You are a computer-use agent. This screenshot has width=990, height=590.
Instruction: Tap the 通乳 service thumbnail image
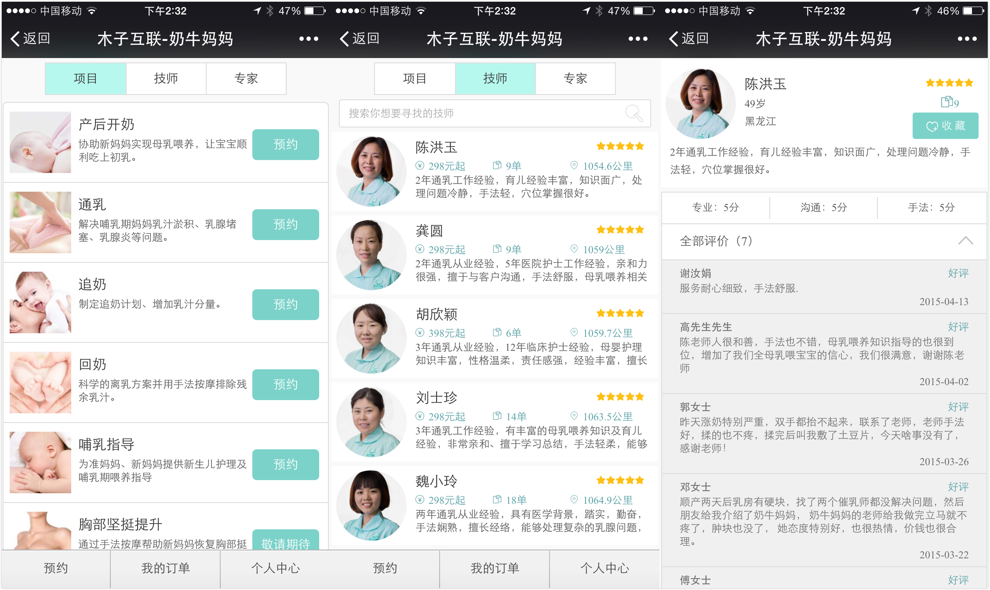coord(40,222)
